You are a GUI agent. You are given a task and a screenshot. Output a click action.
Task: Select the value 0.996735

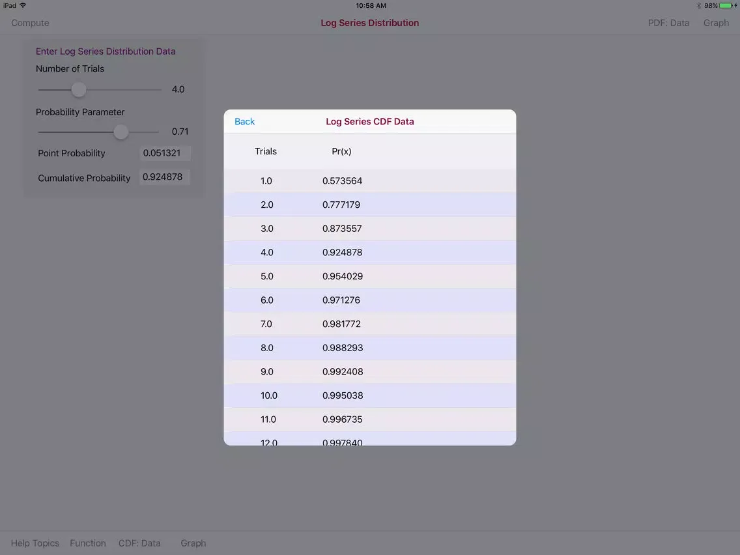342,419
